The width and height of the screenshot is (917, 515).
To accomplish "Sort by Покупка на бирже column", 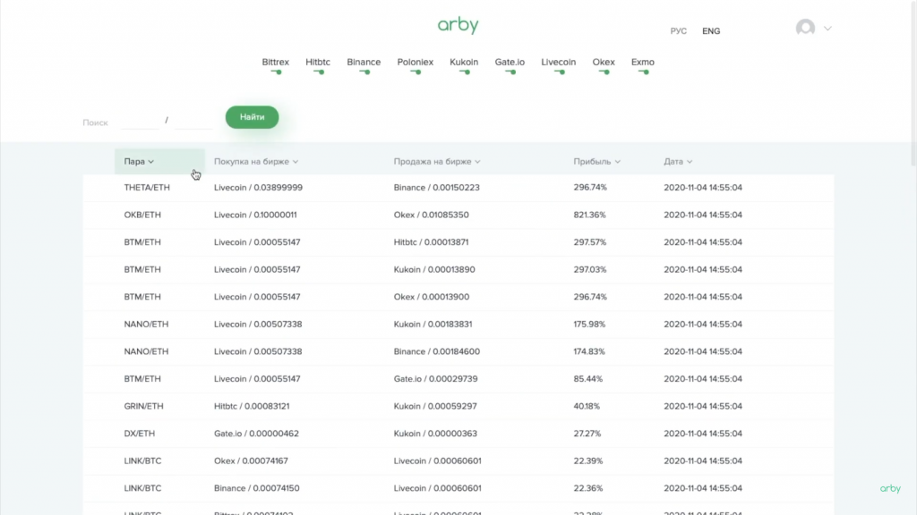I will tap(255, 162).
